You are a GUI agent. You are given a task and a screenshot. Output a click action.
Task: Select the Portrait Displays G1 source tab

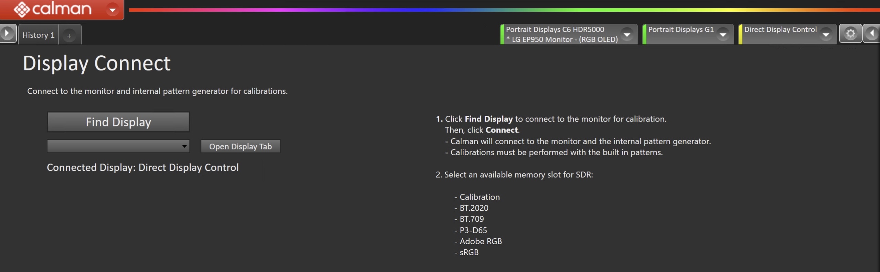coord(680,30)
